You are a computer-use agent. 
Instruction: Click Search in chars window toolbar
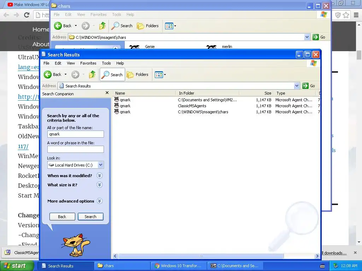122,26
